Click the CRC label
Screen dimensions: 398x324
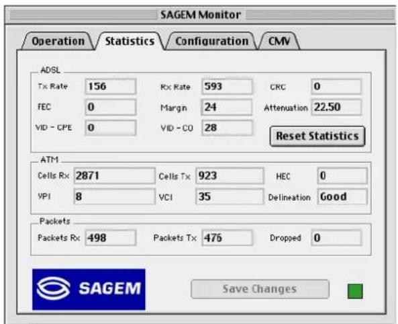pos(278,87)
